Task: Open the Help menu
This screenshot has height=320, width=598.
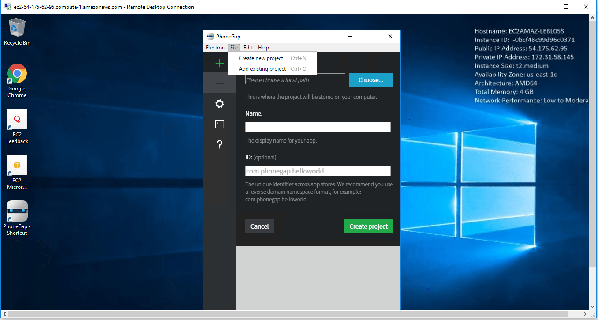Action: click(263, 48)
